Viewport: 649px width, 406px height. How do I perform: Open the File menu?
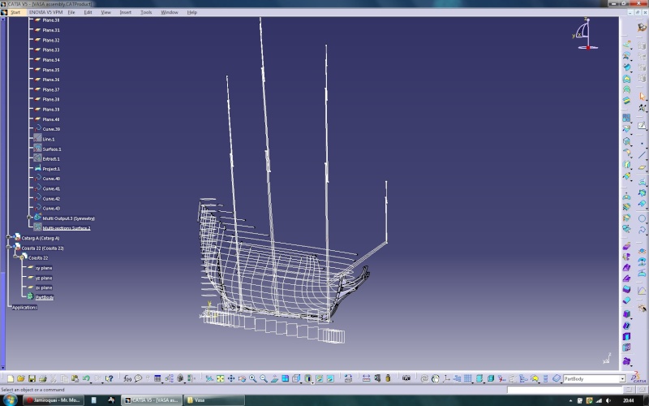(x=71, y=12)
